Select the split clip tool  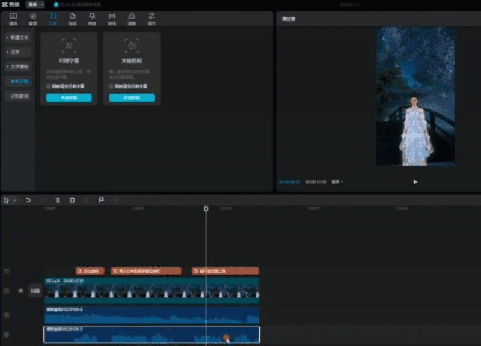(58, 200)
